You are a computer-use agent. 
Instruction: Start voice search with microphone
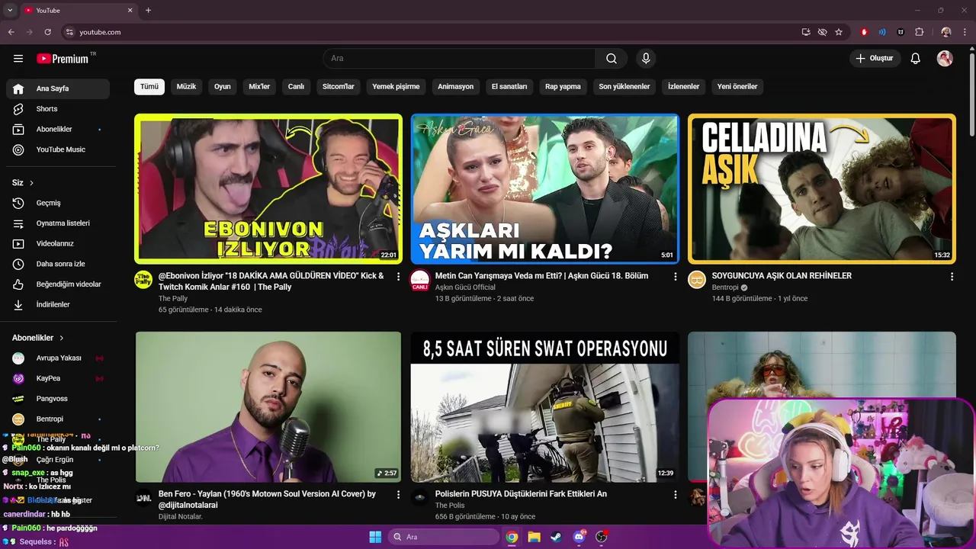point(646,59)
